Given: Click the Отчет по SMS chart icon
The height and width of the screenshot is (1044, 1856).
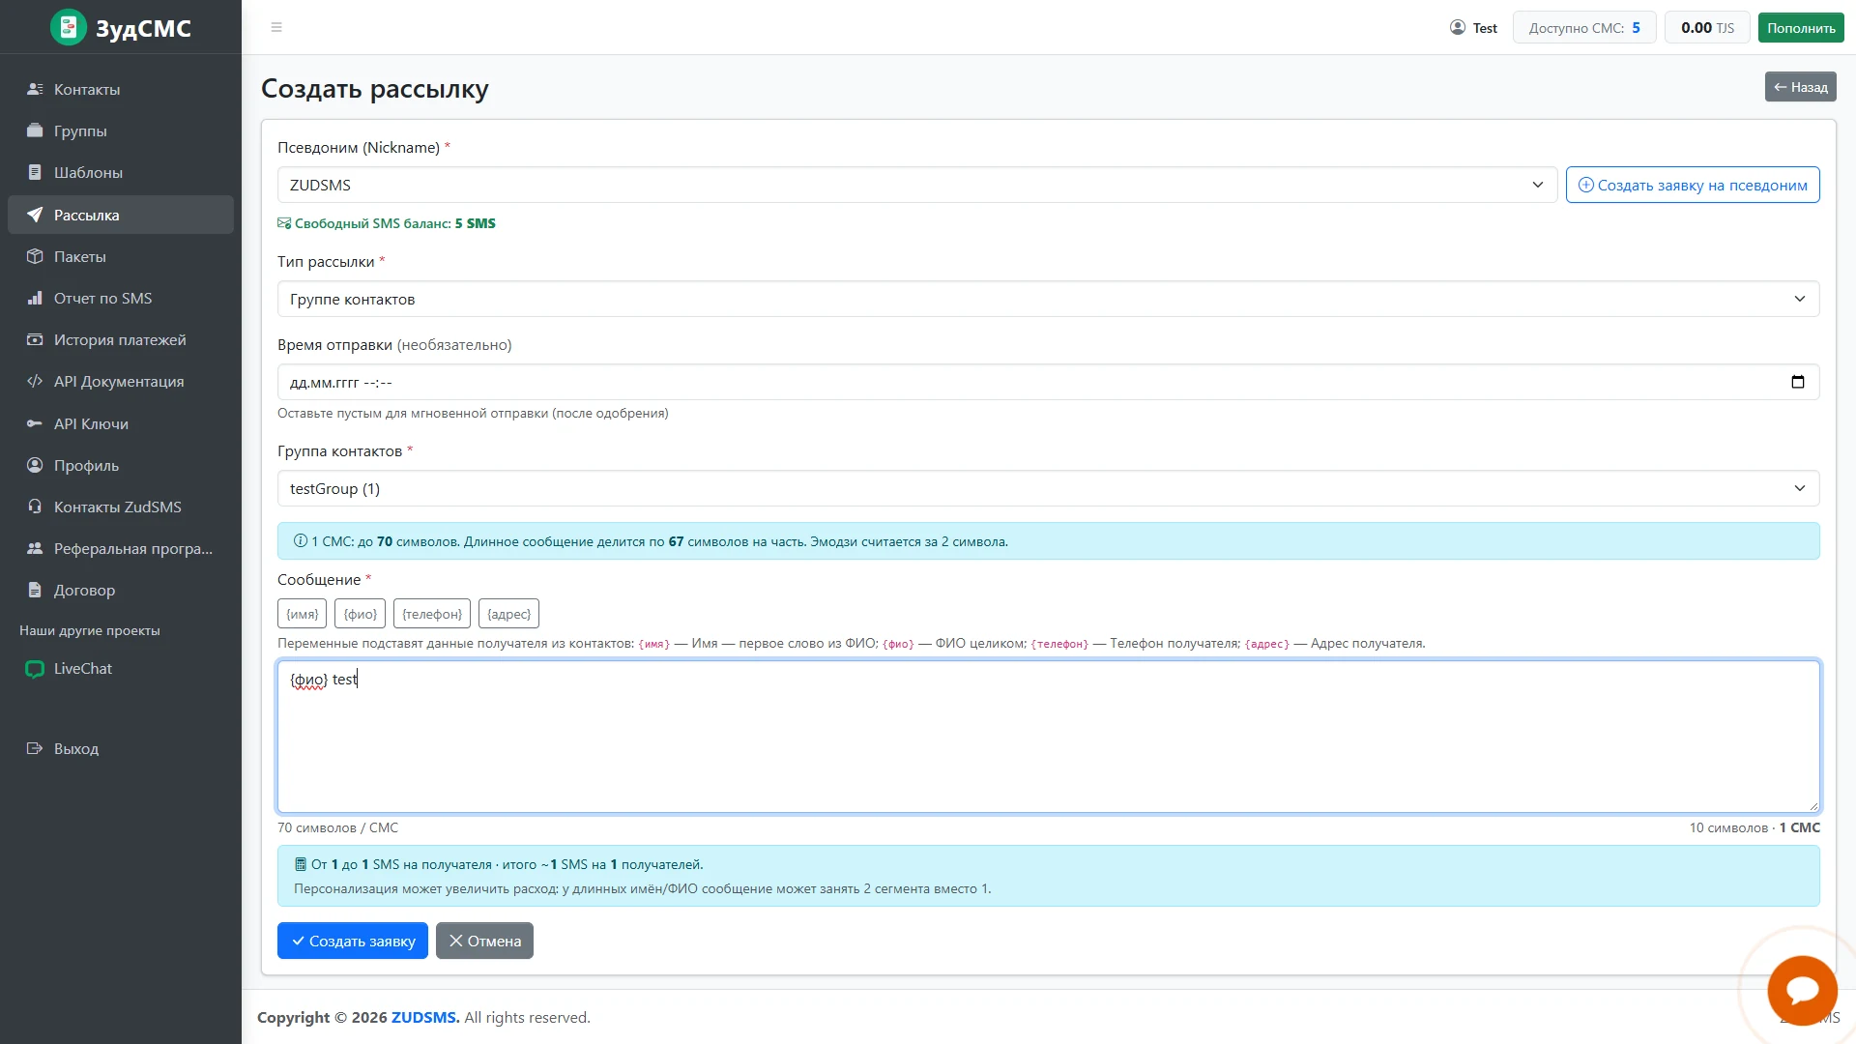Looking at the screenshot, I should (35, 298).
